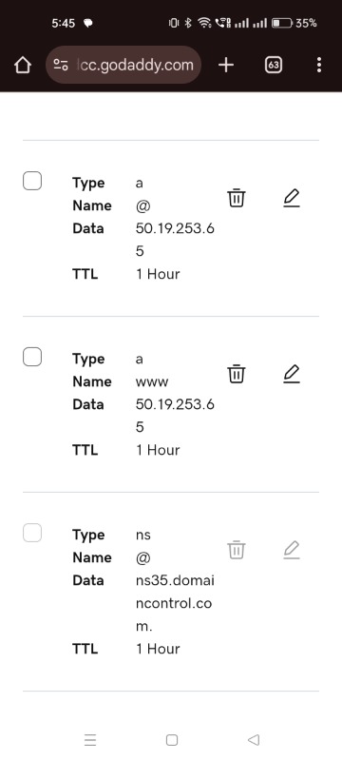Image resolution: width=342 pixels, height=761 pixels.
Task: Select checkbox for www A record
Action: 32,358
